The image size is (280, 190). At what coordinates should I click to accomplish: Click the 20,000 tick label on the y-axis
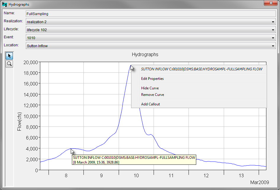(x=30, y=63)
